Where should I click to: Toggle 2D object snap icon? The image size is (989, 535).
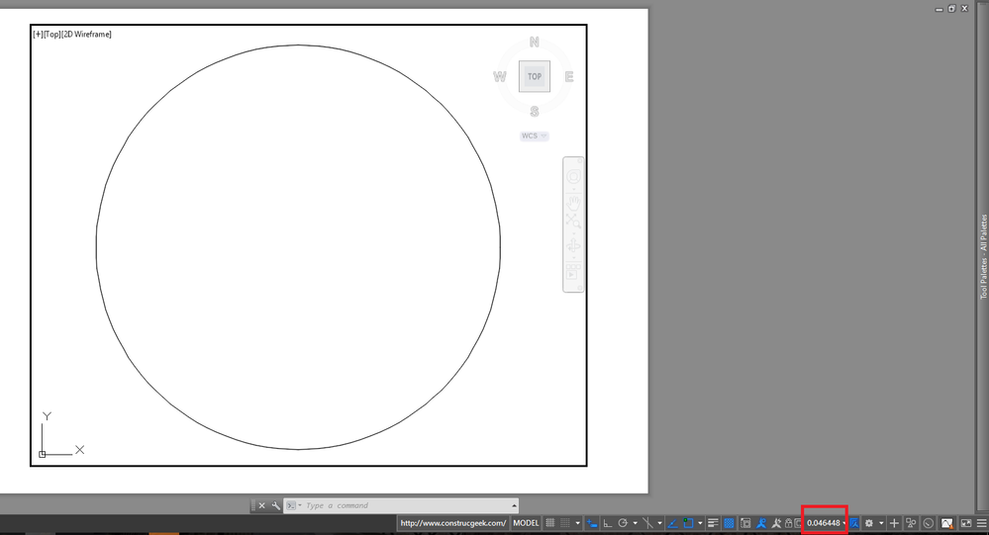tap(688, 523)
